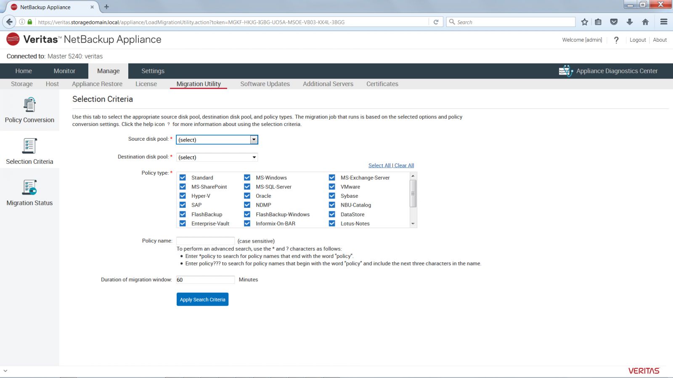Viewport: 673px width, 378px height.
Task: Open Certificates submenu tab
Action: [x=382, y=84]
